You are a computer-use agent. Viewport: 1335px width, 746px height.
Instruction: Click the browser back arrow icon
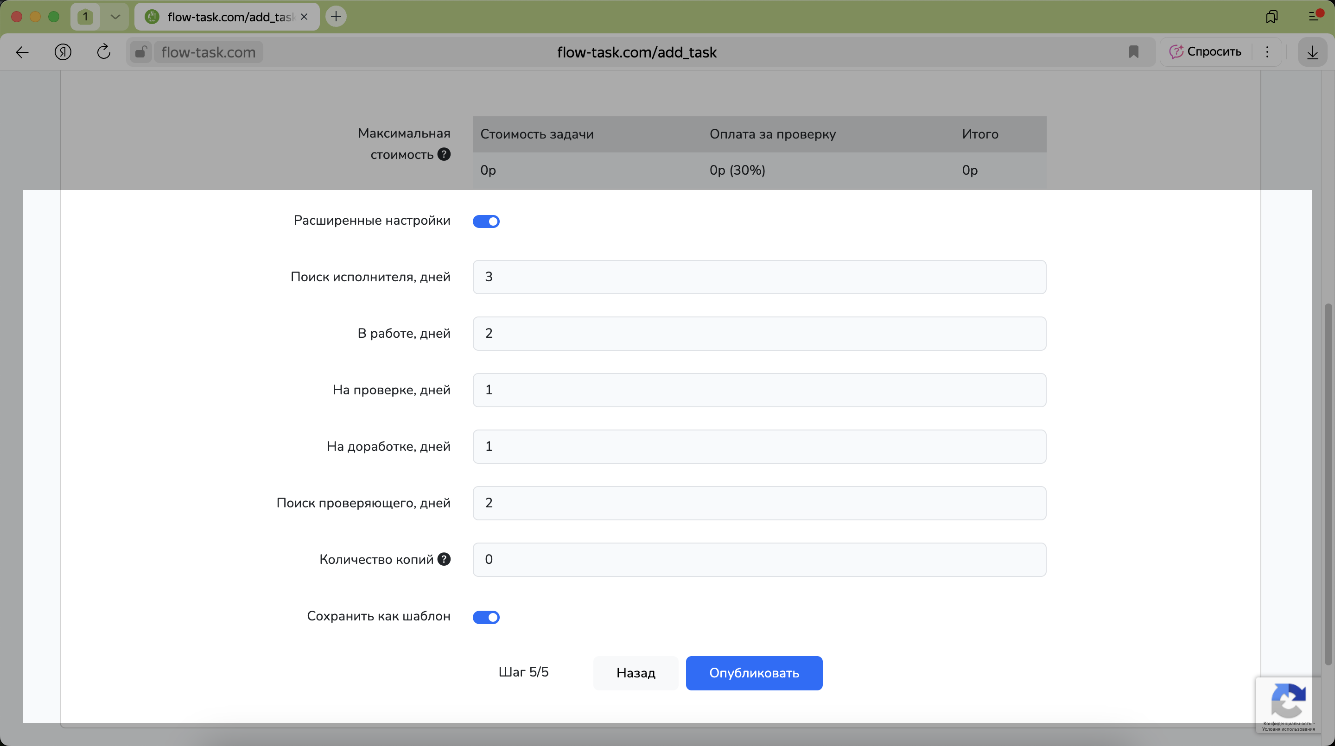pos(22,52)
